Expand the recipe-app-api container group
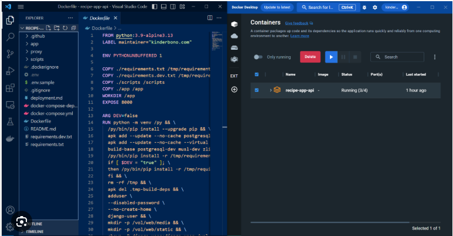453x236 pixels. [270, 90]
